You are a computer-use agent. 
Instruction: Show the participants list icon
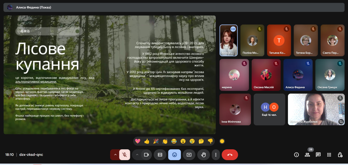coord(307,155)
